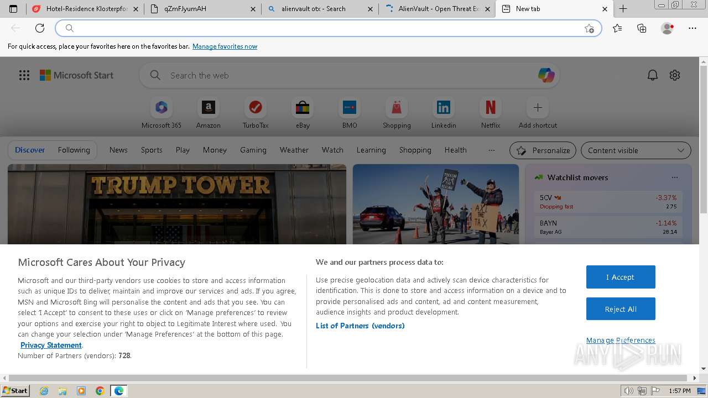This screenshot has width=708, height=398.
Task: Open the protest news story image
Action: (x=436, y=205)
